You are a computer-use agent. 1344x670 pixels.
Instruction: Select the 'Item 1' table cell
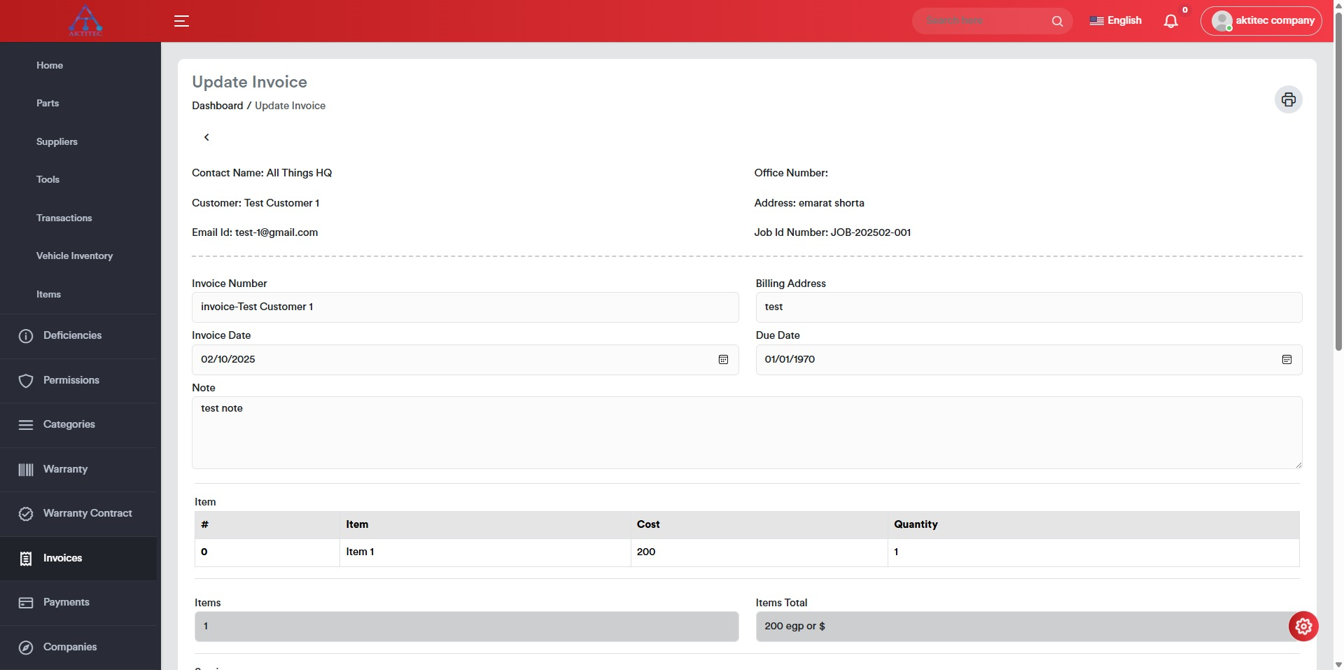coord(485,552)
